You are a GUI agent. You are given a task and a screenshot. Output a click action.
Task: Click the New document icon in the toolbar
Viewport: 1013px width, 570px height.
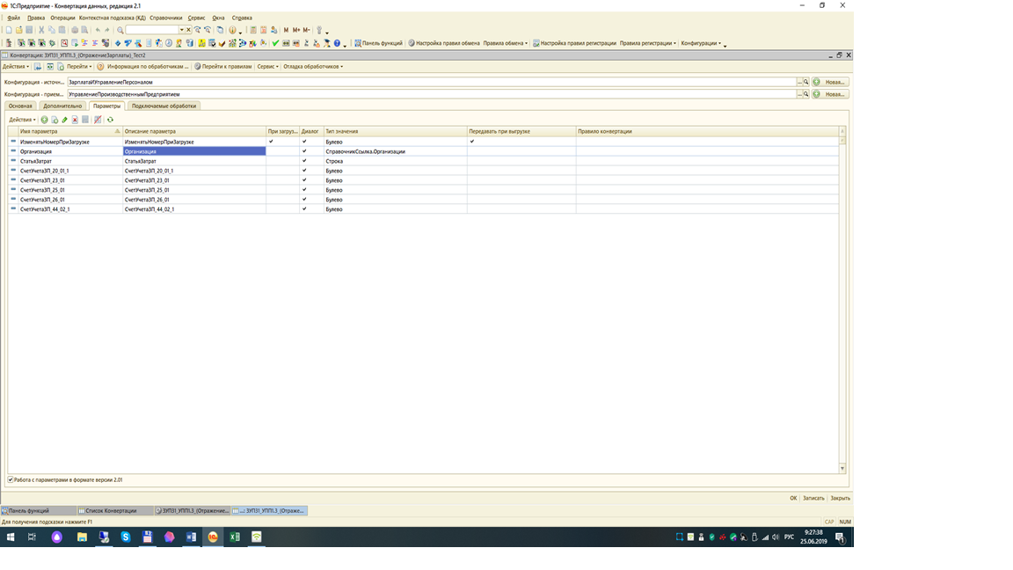9,30
